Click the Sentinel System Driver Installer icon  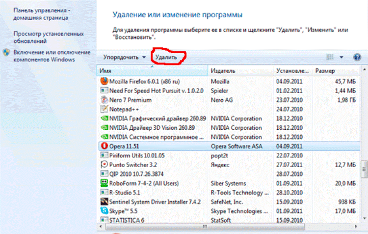104,202
